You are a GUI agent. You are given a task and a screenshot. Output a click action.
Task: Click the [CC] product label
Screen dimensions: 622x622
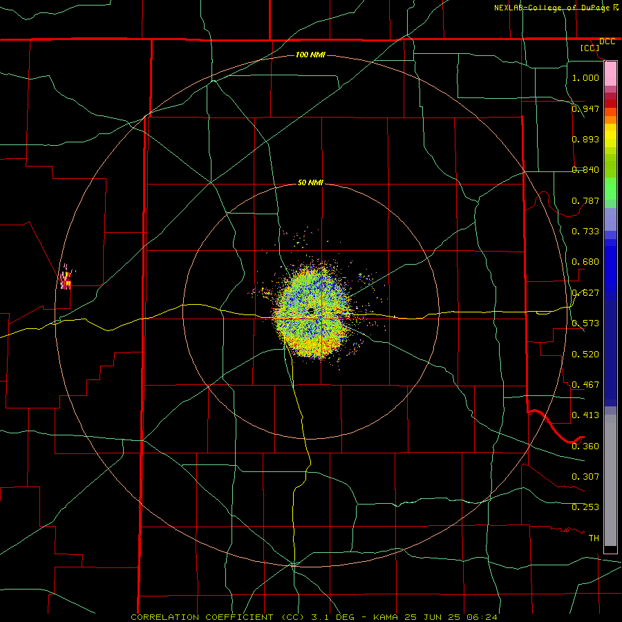click(590, 48)
